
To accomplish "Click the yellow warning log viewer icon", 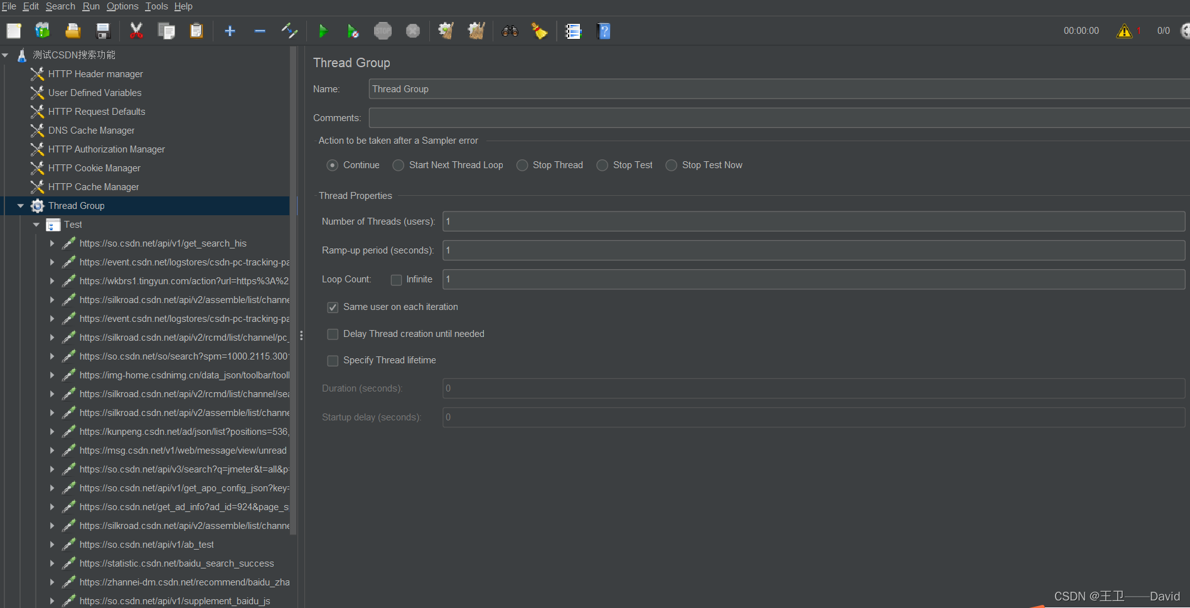I will (1124, 31).
